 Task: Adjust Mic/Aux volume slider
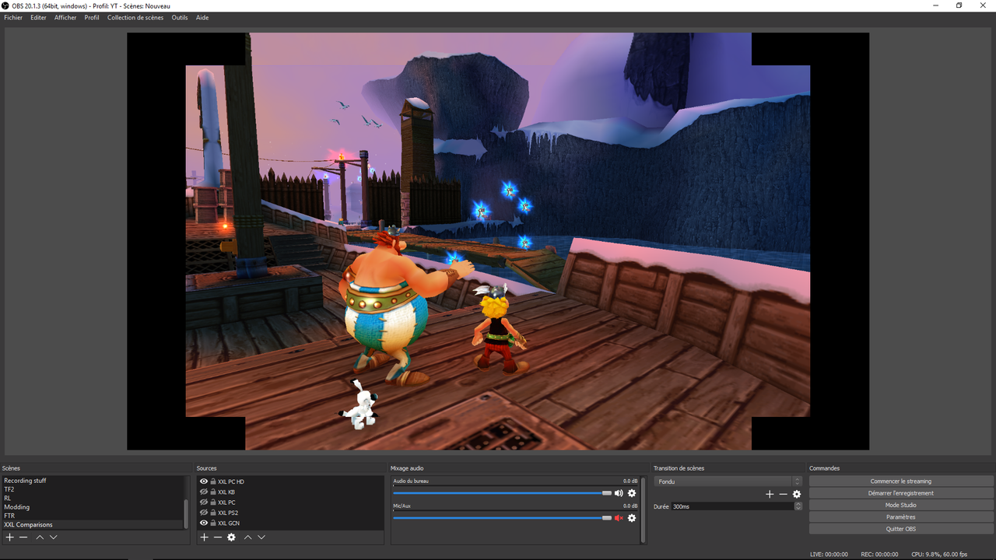coord(502,518)
